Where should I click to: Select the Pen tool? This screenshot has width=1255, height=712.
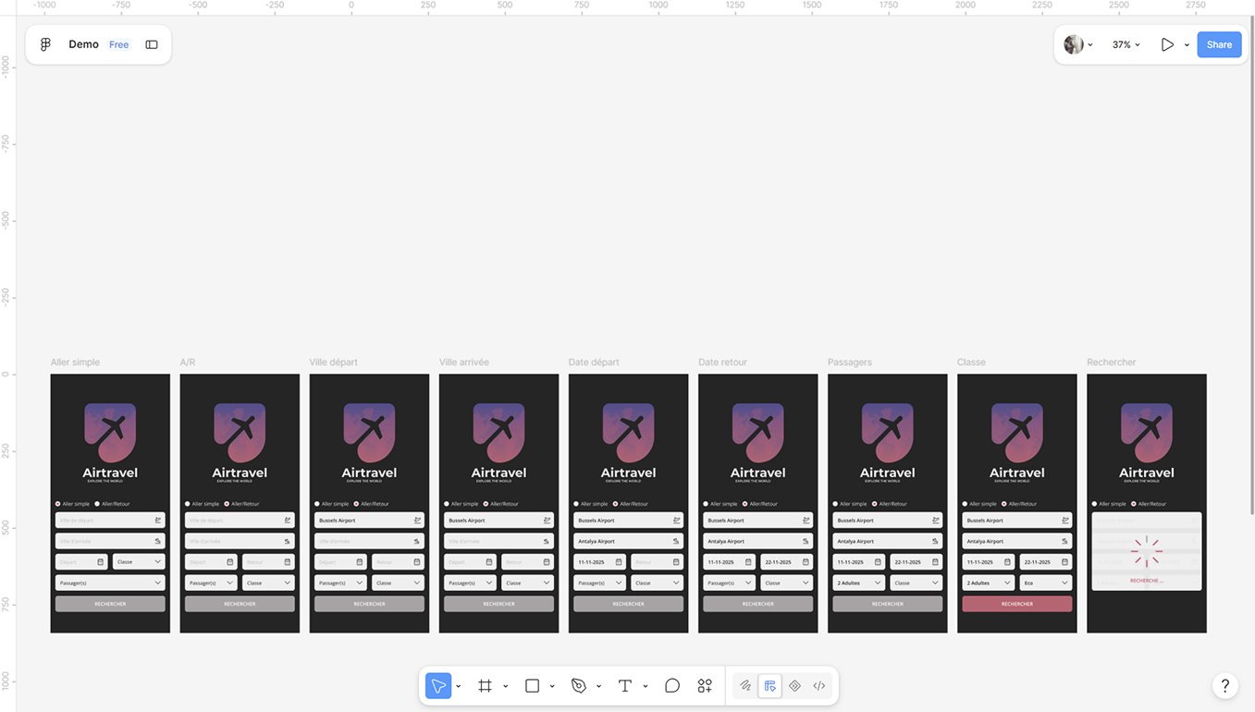pos(579,686)
